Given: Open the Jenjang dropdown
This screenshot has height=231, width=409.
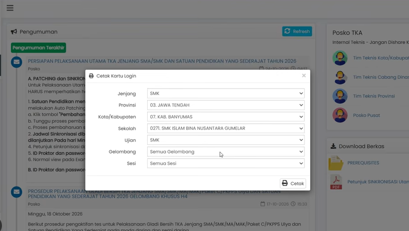Looking at the screenshot, I should coord(226,93).
